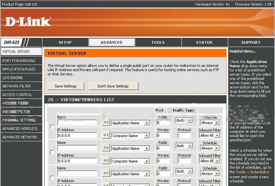Click << next to second entry's Computer Name
This screenshot has width=275, height=186.
pyautogui.click(x=106, y=160)
